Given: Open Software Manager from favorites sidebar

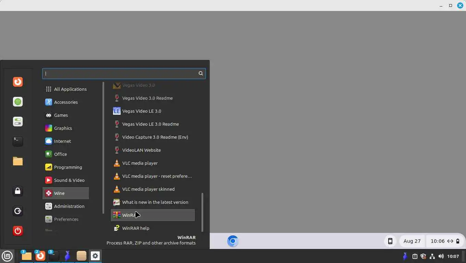Looking at the screenshot, I should coord(18,102).
